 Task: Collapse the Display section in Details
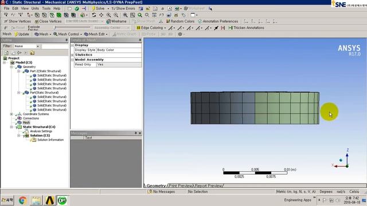pyautogui.click(x=73, y=45)
